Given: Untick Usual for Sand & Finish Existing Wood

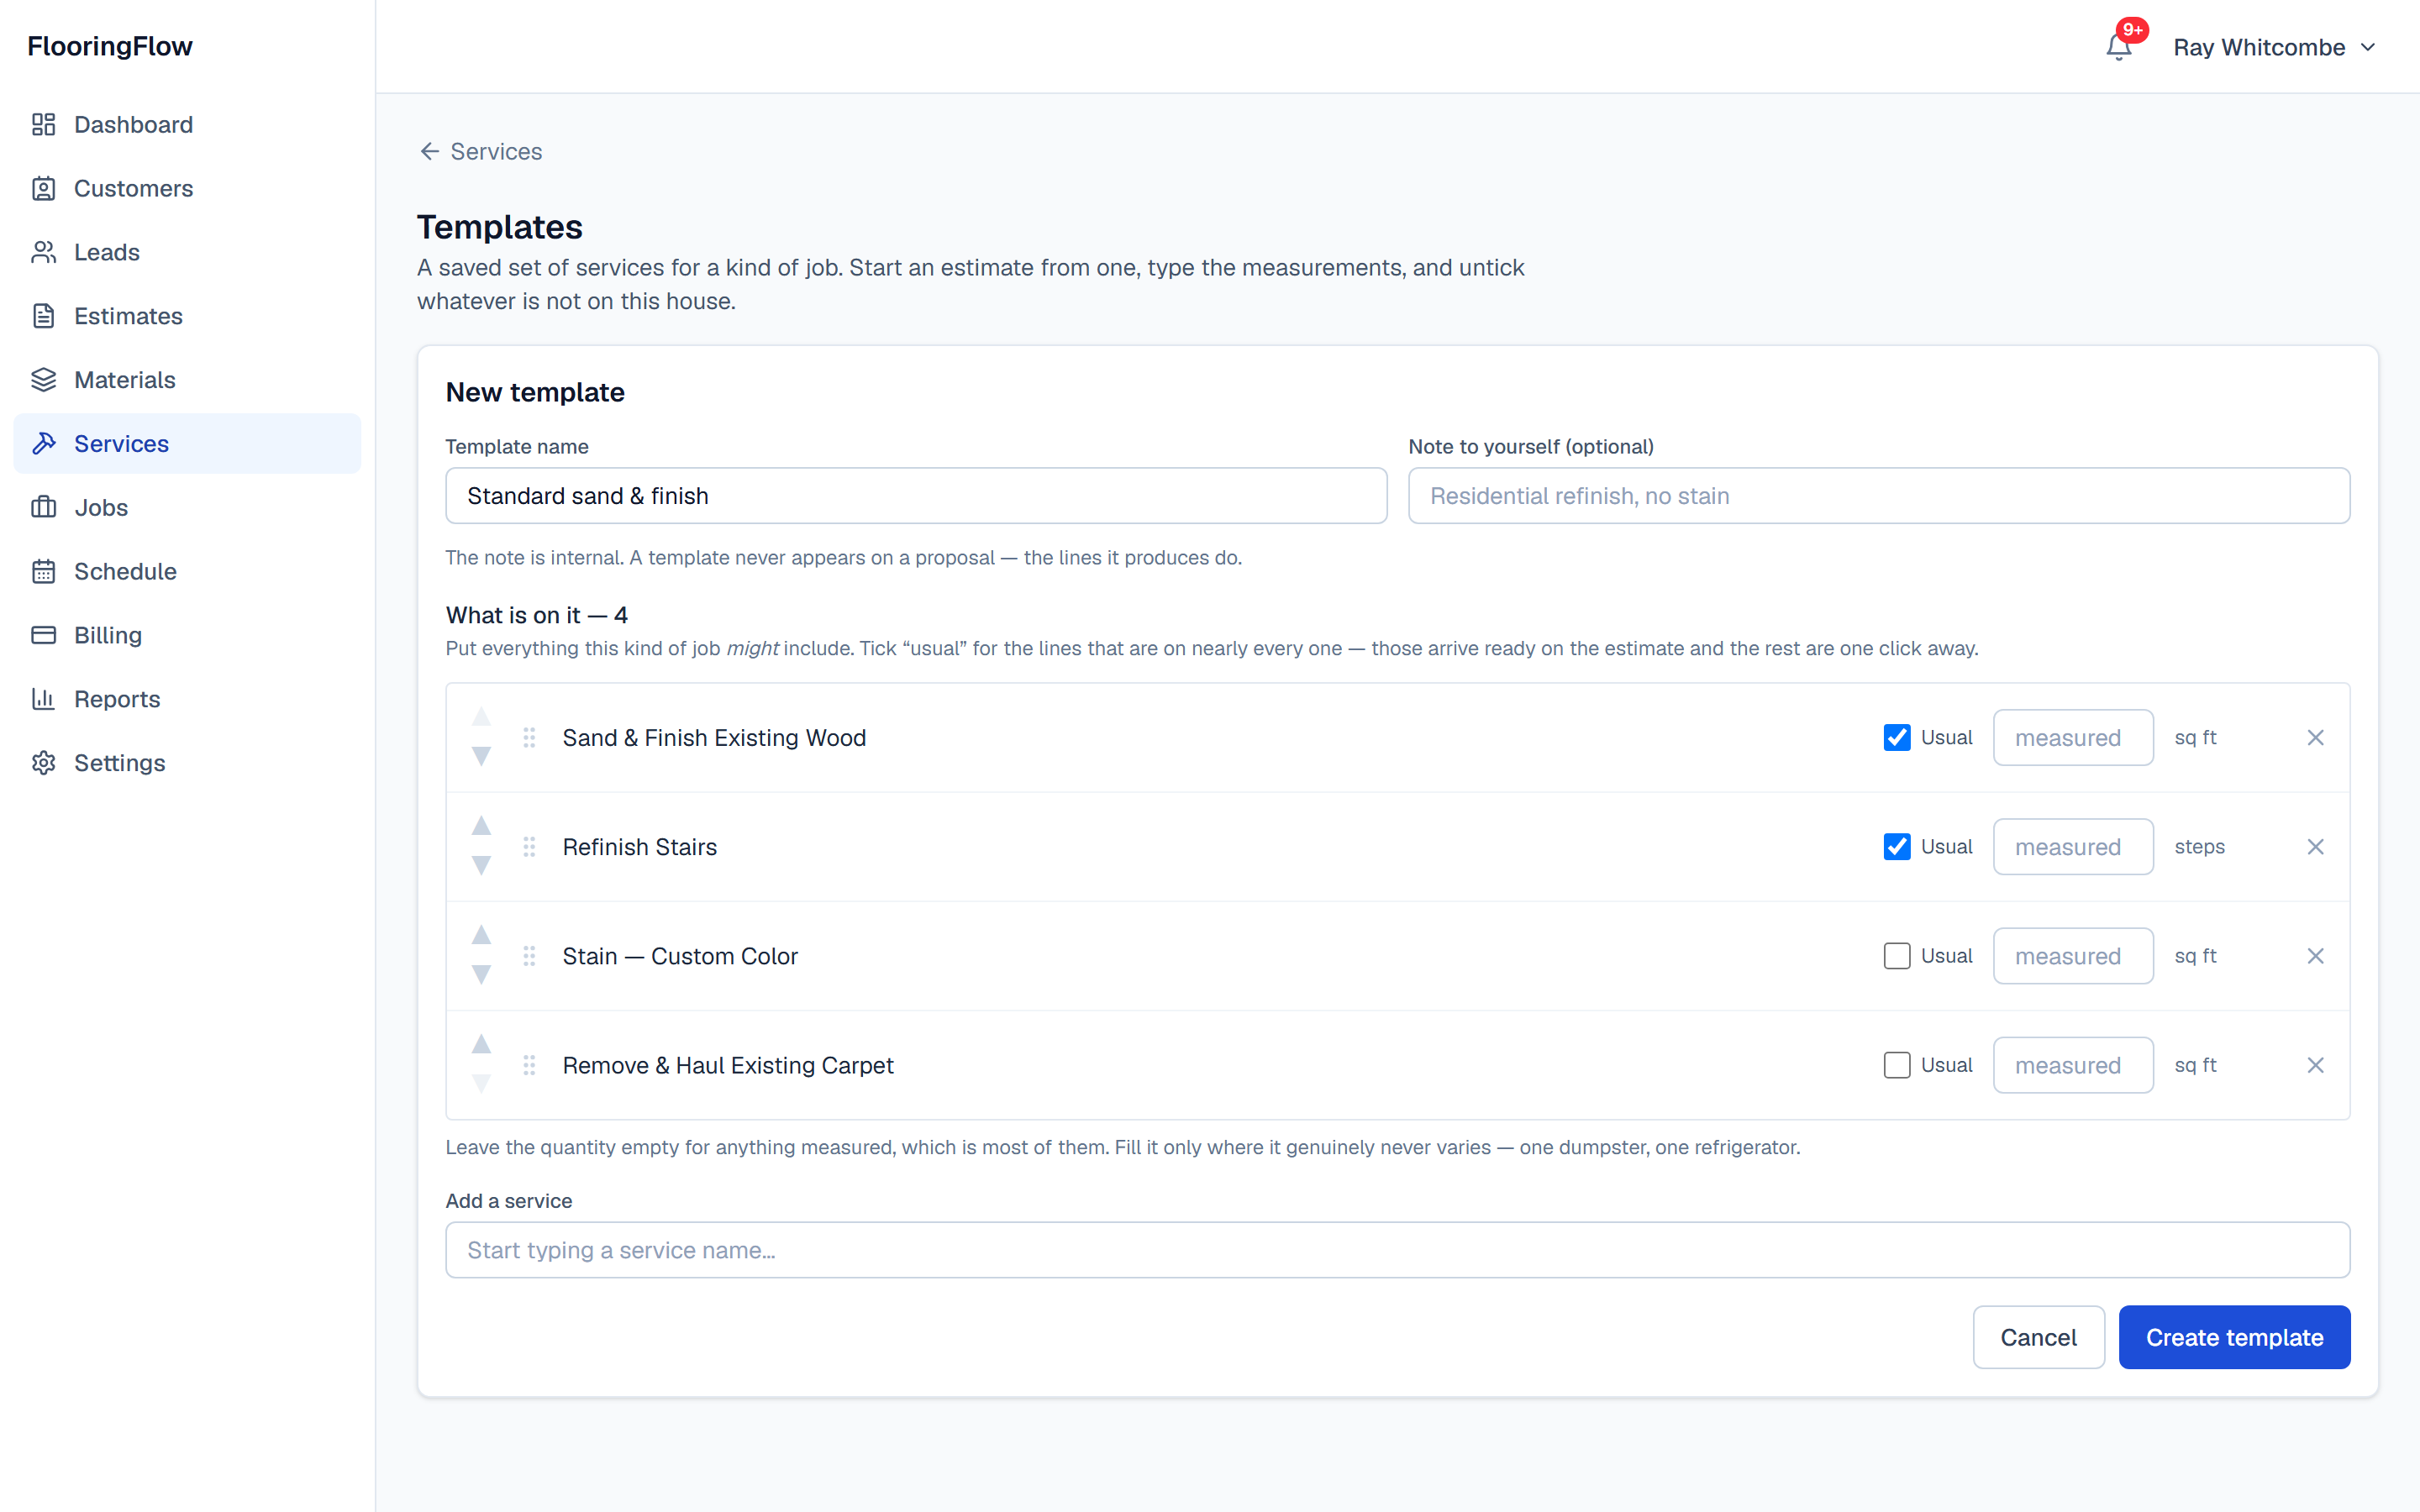Looking at the screenshot, I should 1897,737.
